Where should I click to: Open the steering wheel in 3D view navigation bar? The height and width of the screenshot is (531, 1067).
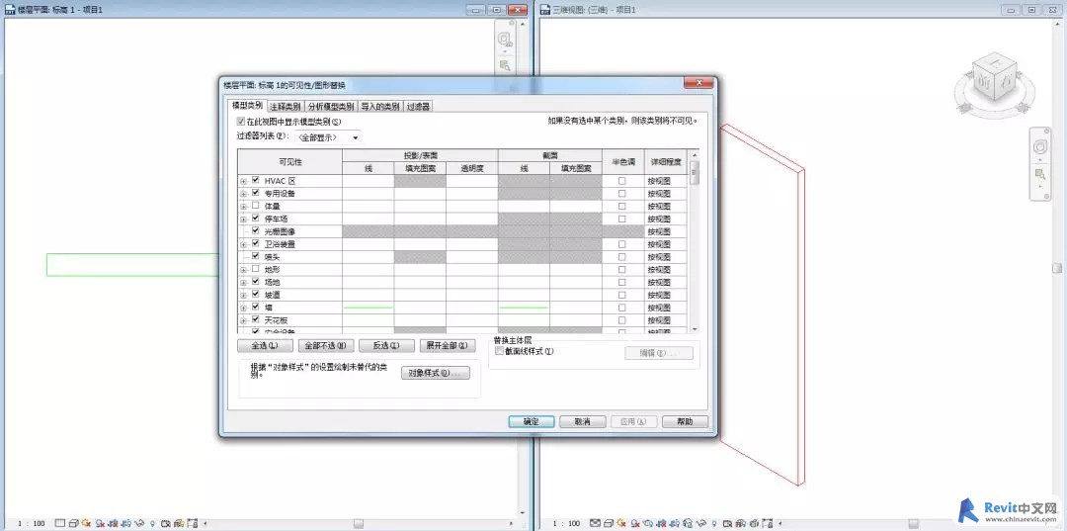pos(1040,146)
